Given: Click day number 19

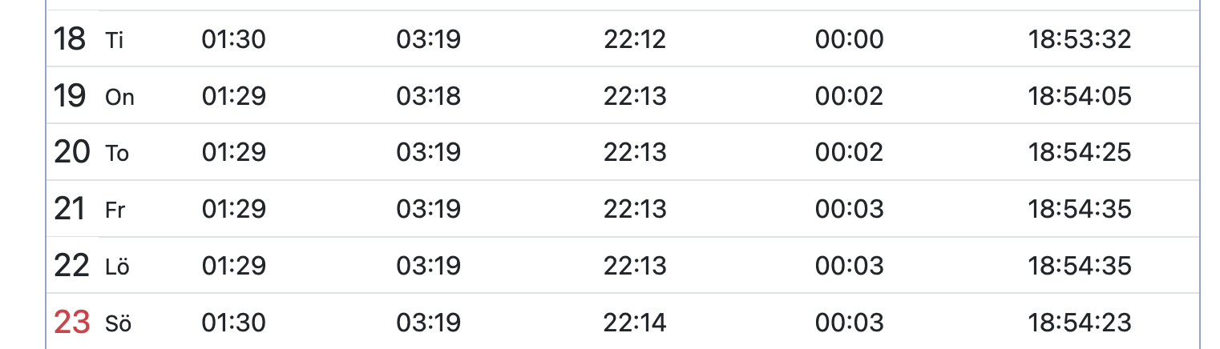Looking at the screenshot, I should pos(70,96).
